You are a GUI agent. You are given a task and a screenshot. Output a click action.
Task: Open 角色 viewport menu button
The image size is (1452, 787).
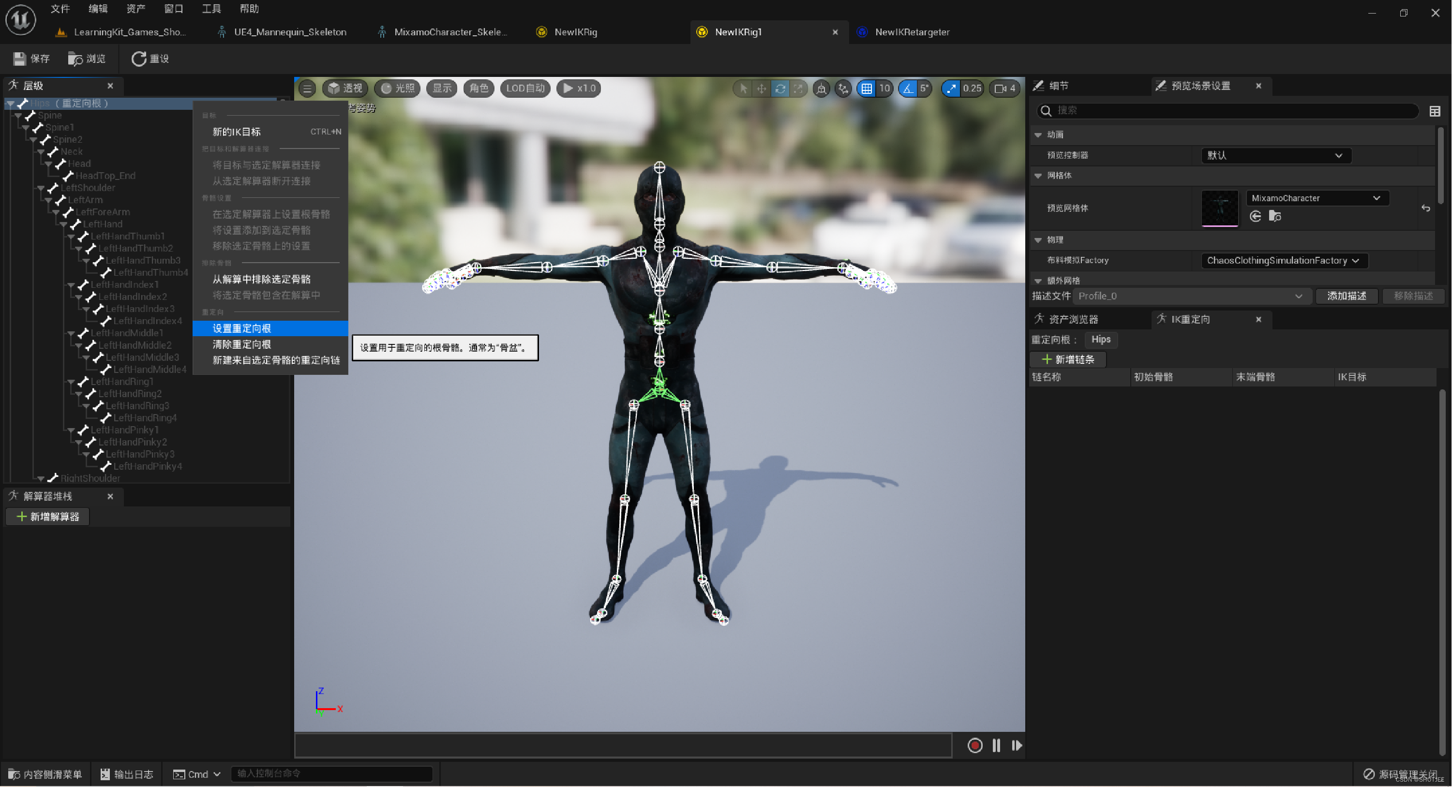(x=479, y=89)
